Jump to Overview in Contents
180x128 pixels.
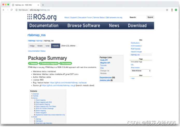click(36, 94)
